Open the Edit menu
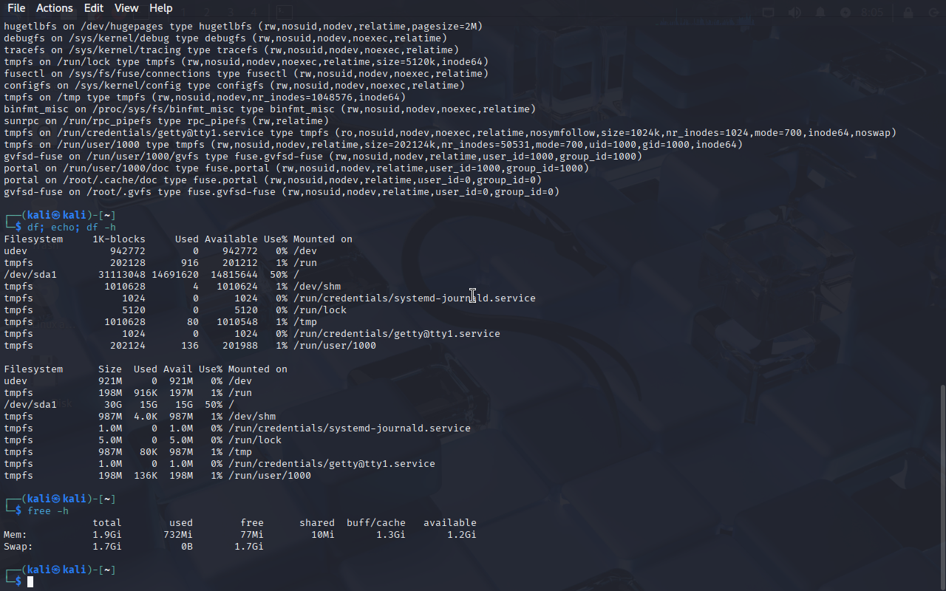Viewport: 946px width, 591px height. (94, 8)
